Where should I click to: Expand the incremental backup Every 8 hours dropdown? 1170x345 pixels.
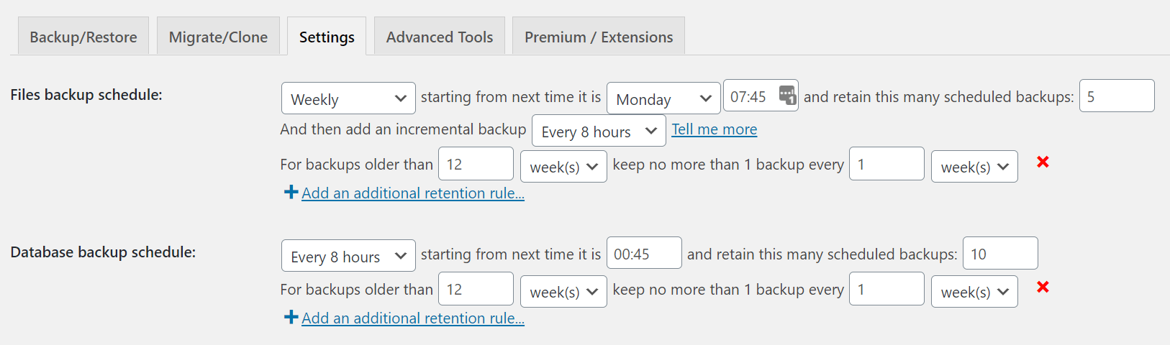(x=599, y=131)
